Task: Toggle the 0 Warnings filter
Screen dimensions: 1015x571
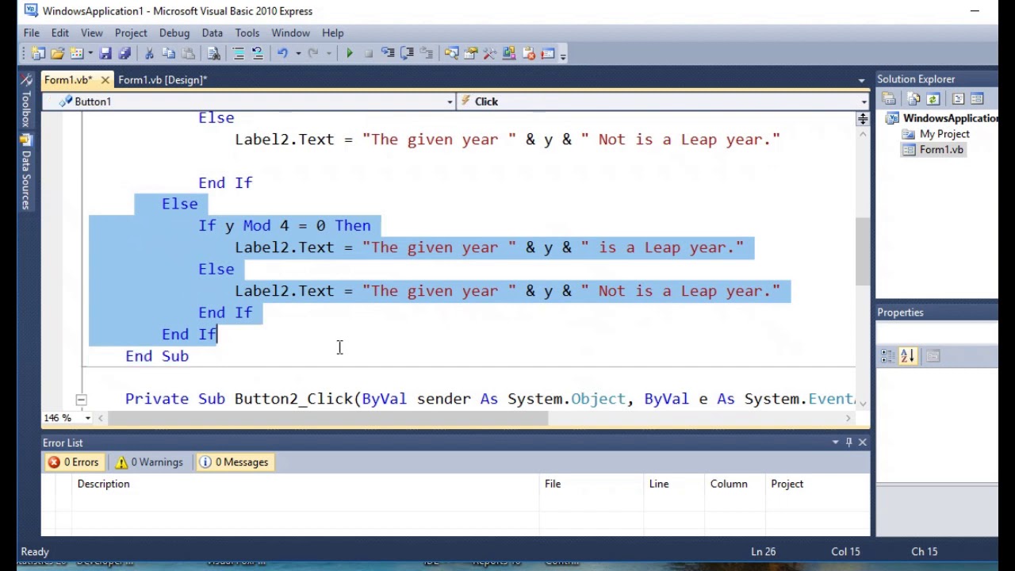Action: coord(149,462)
